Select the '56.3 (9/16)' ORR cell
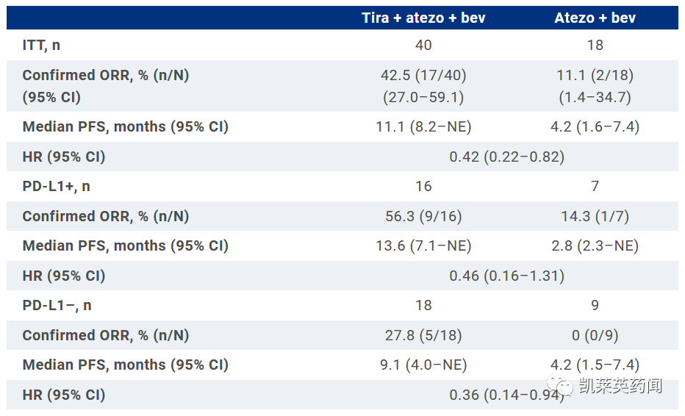This screenshot has width=685, height=416. 423,216
